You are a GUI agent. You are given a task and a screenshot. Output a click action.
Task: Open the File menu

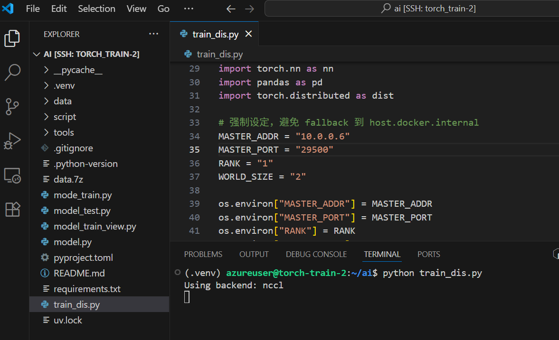click(x=33, y=9)
